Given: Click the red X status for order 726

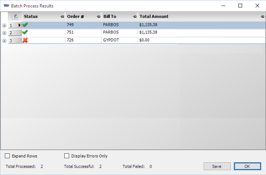Looking at the screenshot, I should [25, 40].
